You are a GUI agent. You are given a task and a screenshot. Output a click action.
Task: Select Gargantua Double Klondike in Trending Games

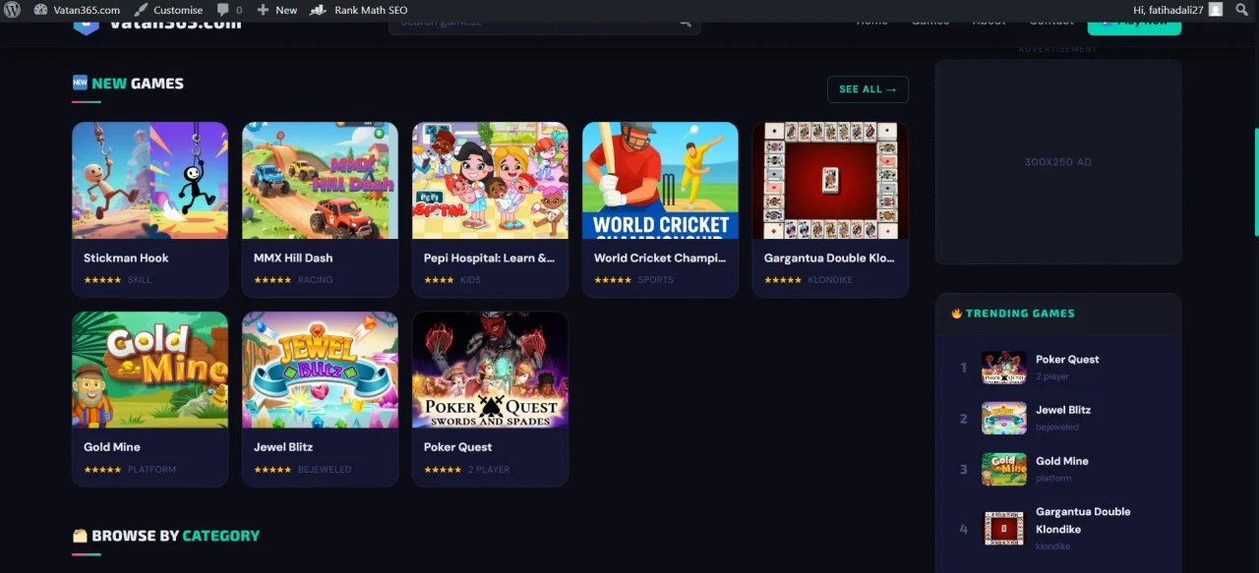tap(1058, 529)
